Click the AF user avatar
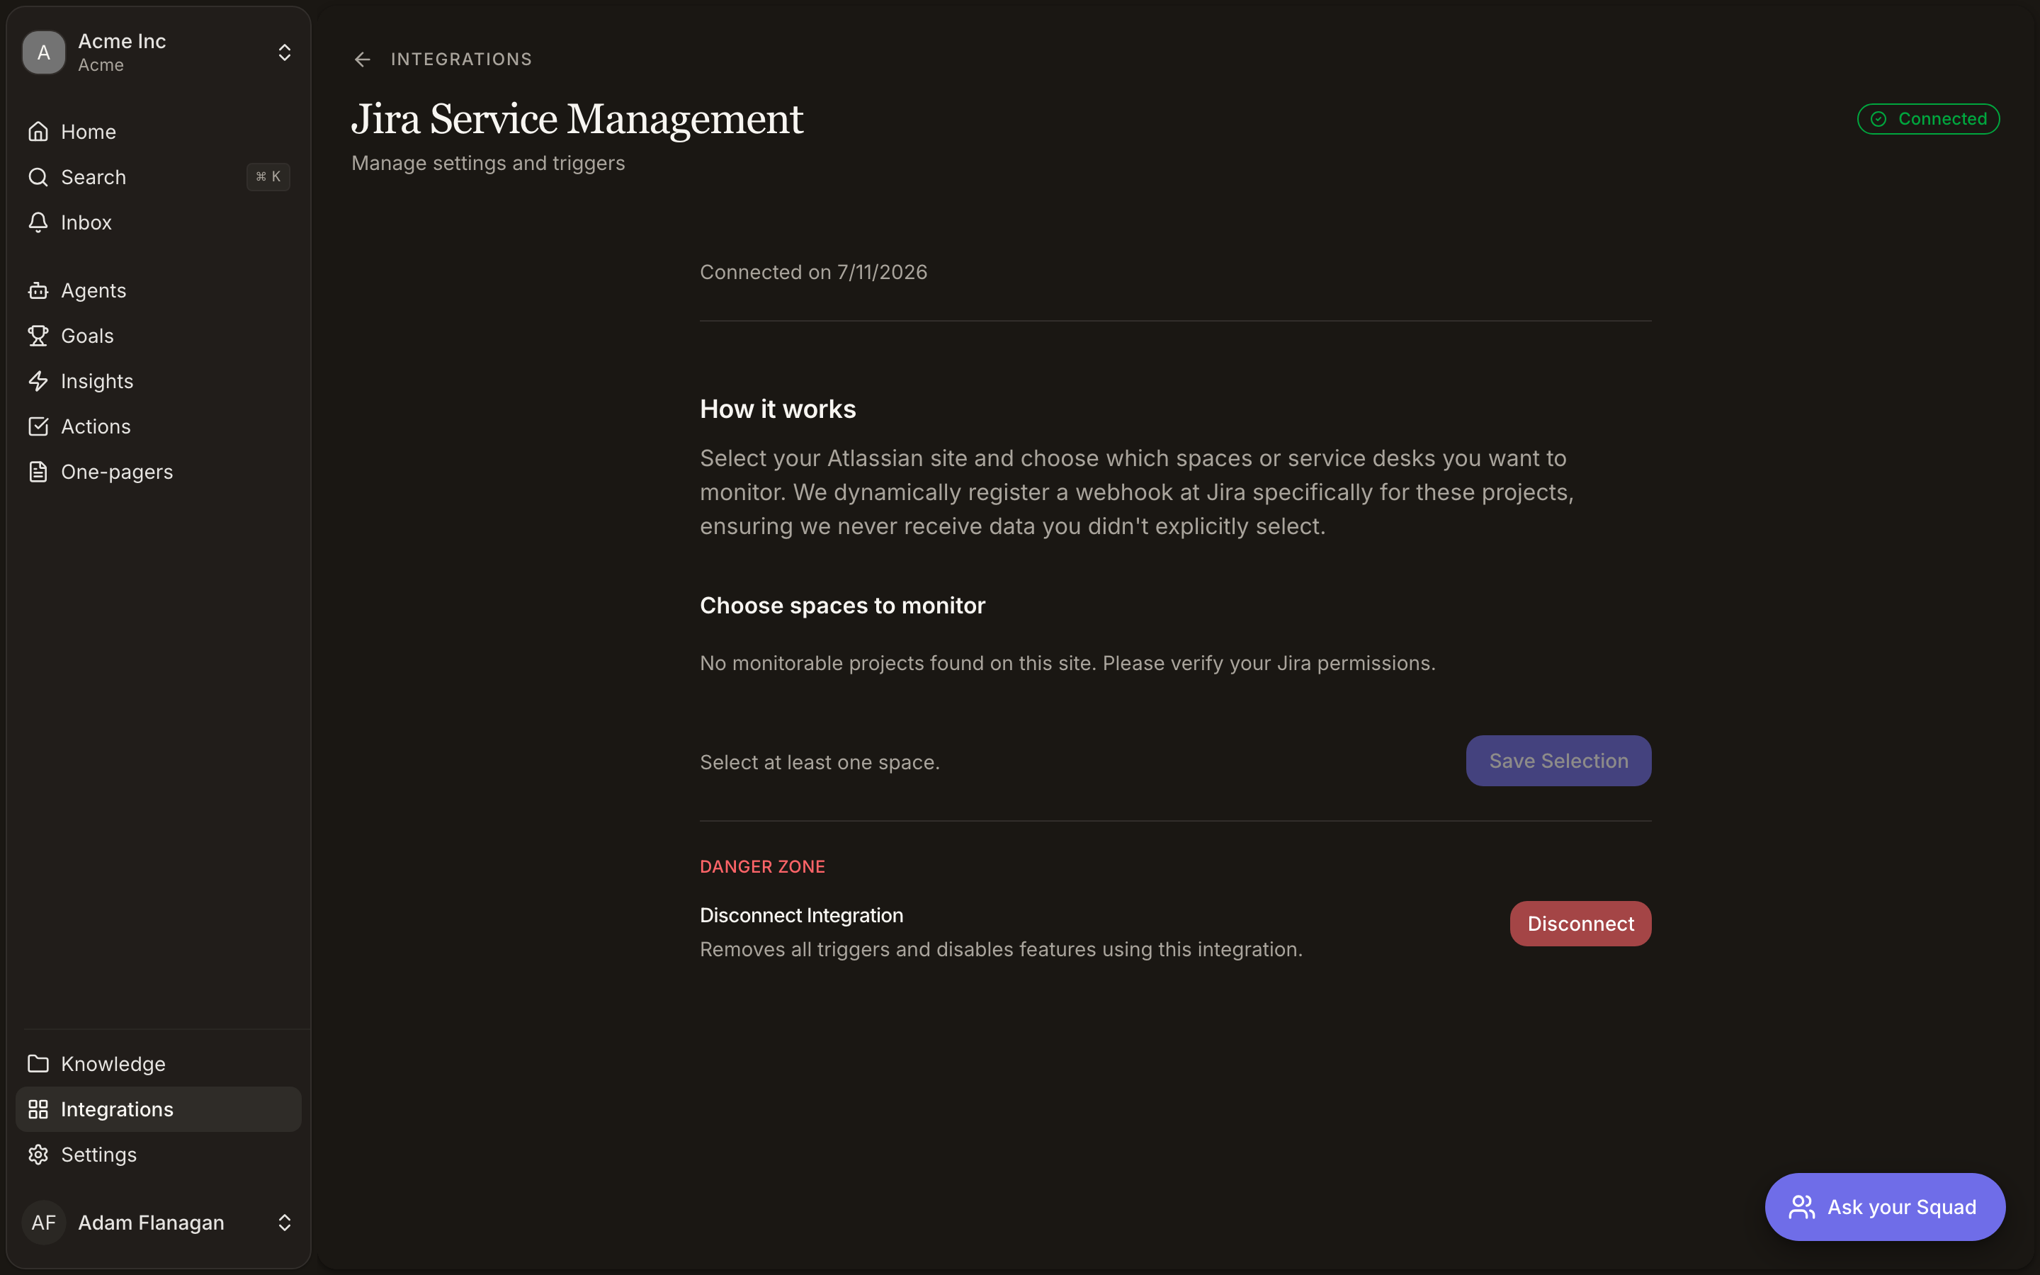This screenshot has width=2040, height=1275. (x=44, y=1223)
